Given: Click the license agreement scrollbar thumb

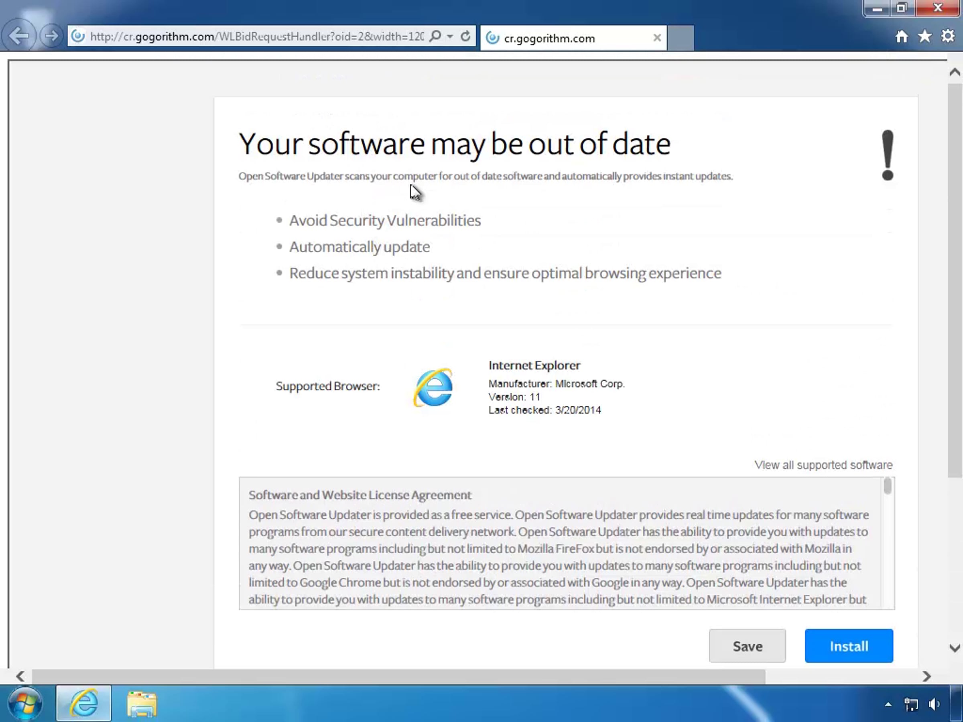Looking at the screenshot, I should [888, 486].
